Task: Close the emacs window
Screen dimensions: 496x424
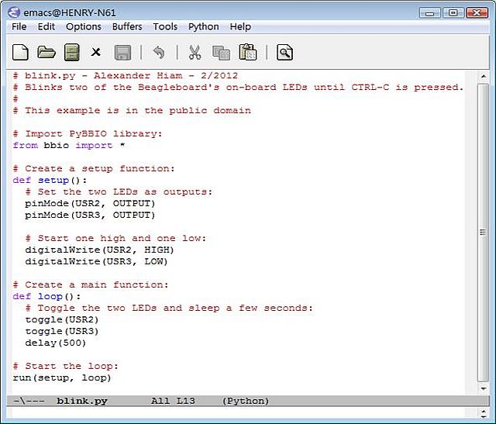Action: tap(477, 13)
